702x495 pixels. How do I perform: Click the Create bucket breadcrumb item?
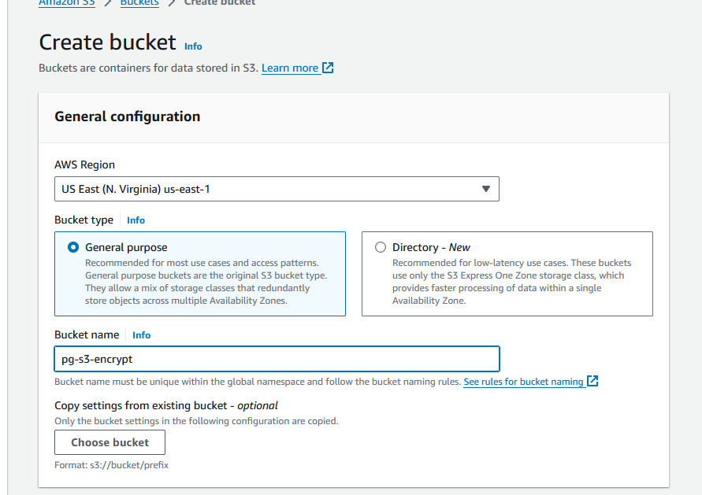point(220,2)
